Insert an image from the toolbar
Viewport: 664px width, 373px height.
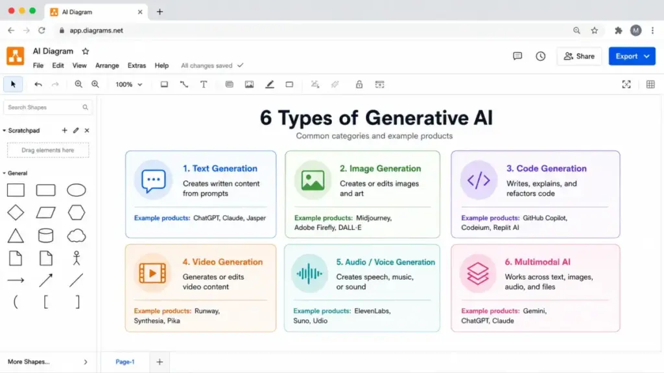click(250, 84)
